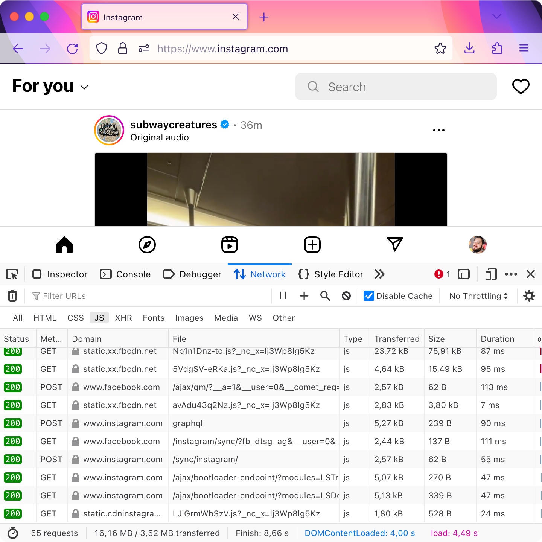542x542 pixels.
Task: Switch to the Console tab
Action: (x=125, y=274)
